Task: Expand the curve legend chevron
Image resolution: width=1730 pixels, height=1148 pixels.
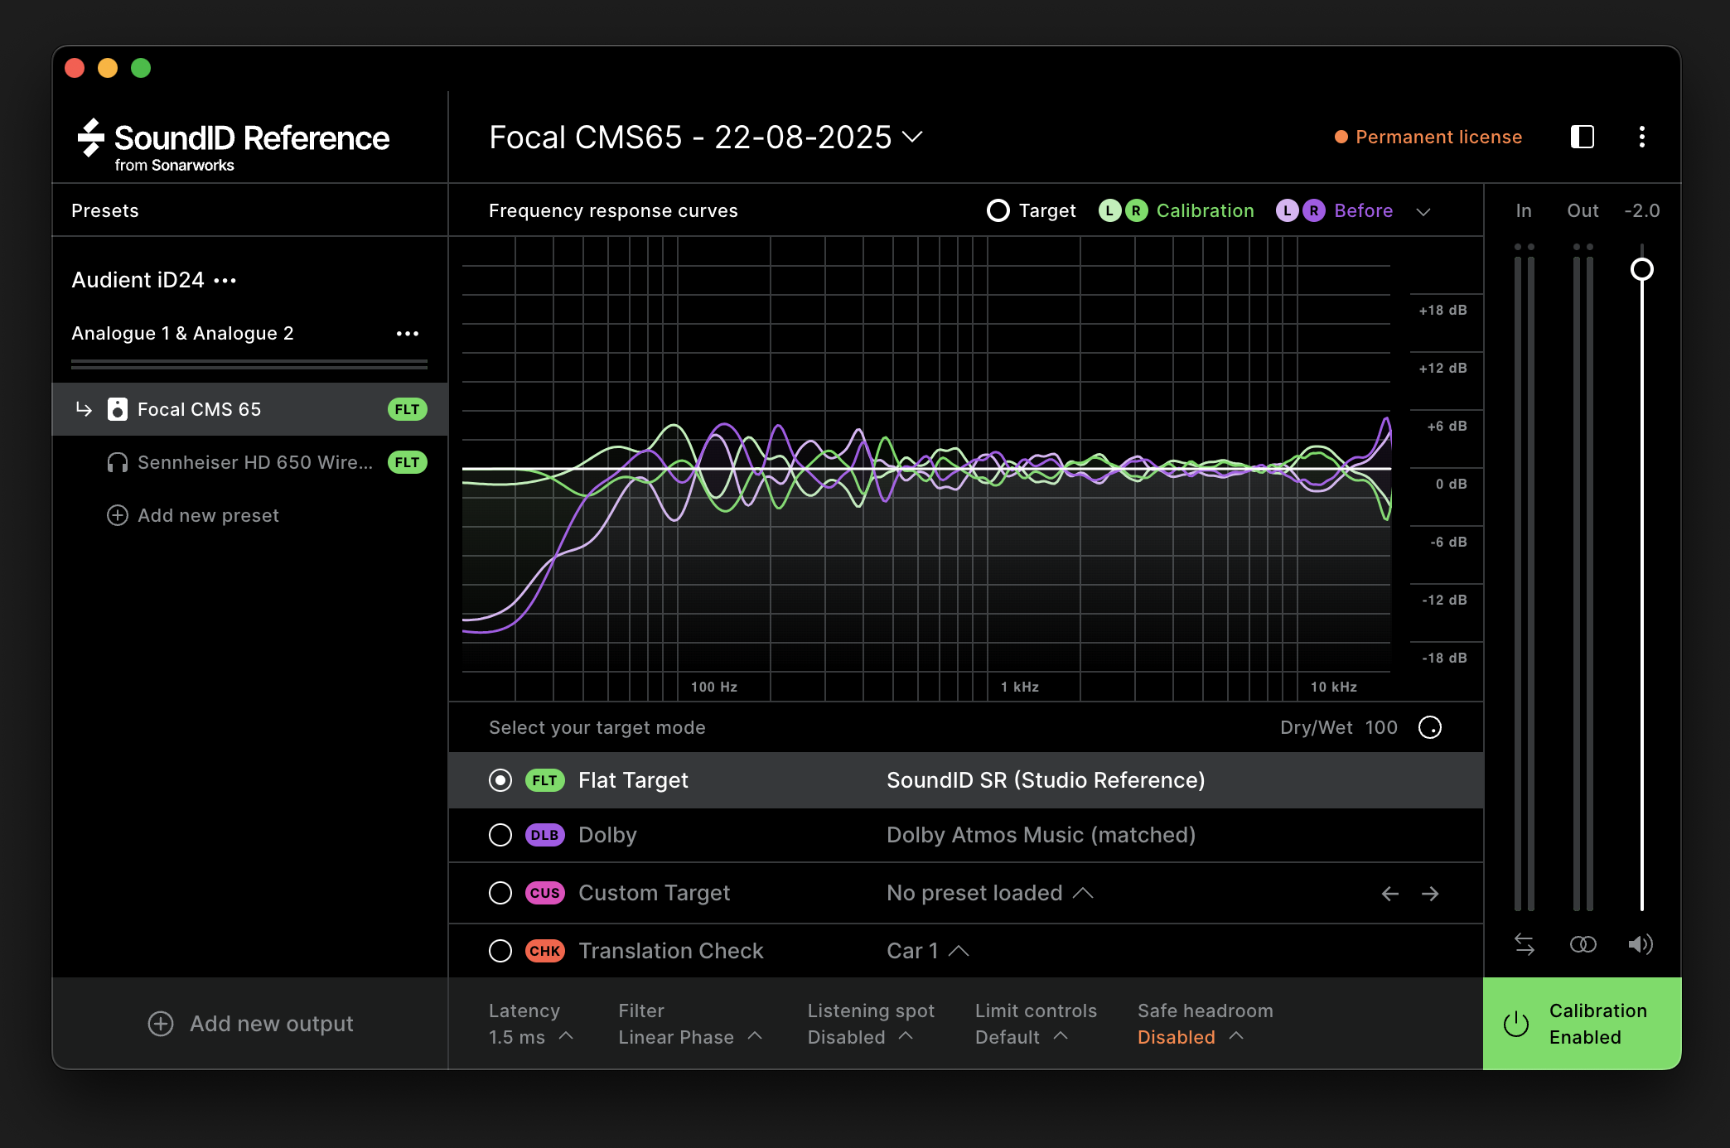Action: click(1423, 212)
